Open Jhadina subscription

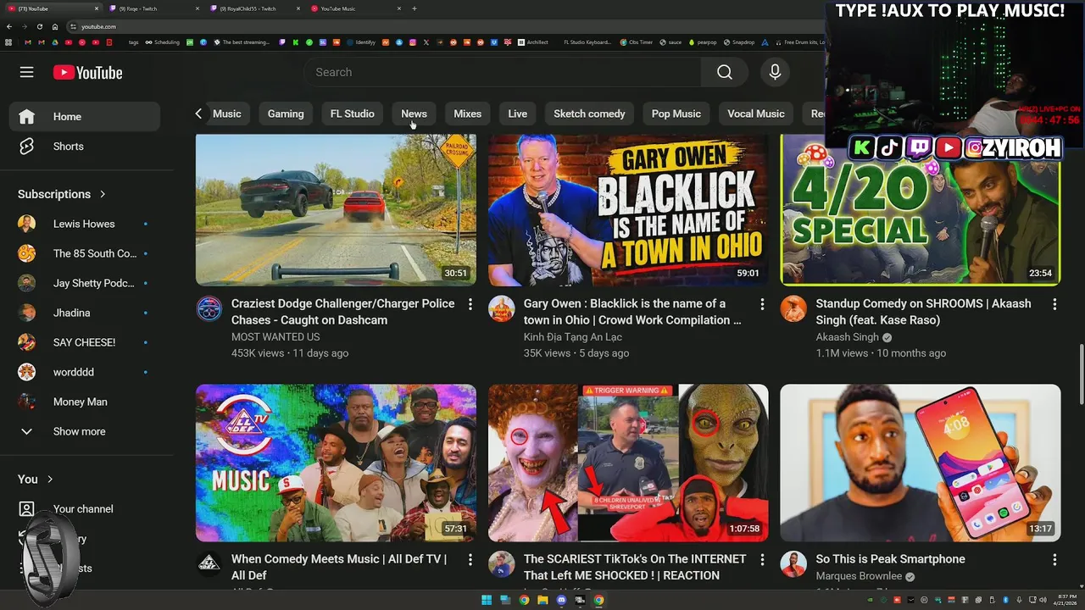point(83,313)
